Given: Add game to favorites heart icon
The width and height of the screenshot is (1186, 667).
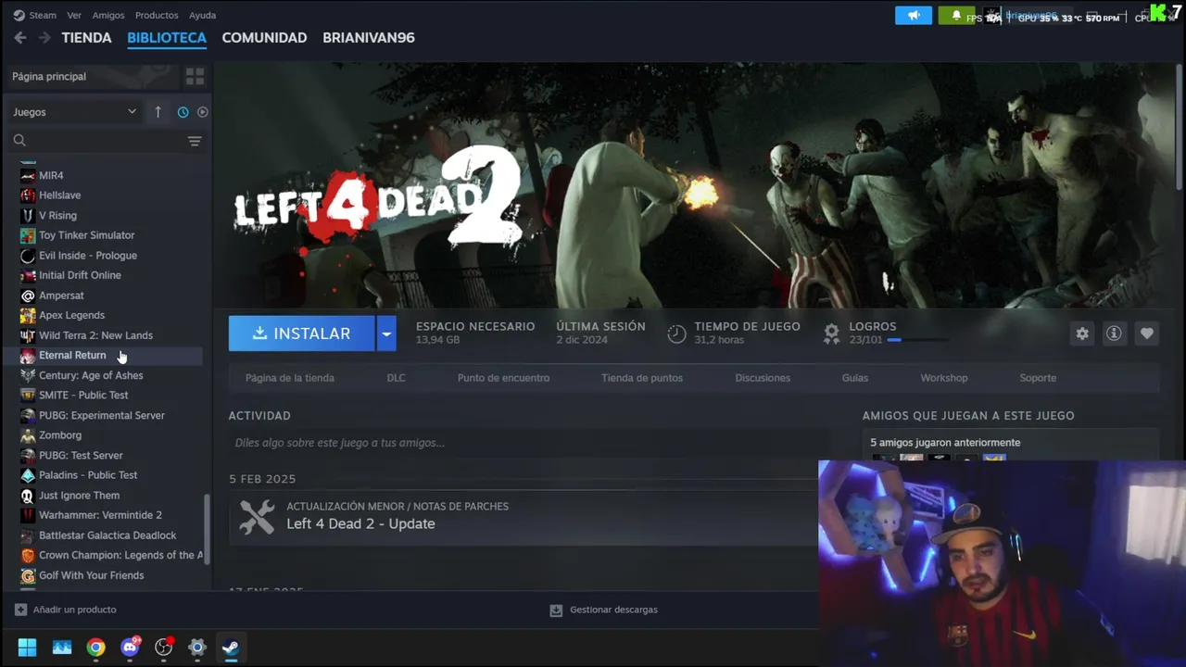Looking at the screenshot, I should [1146, 333].
